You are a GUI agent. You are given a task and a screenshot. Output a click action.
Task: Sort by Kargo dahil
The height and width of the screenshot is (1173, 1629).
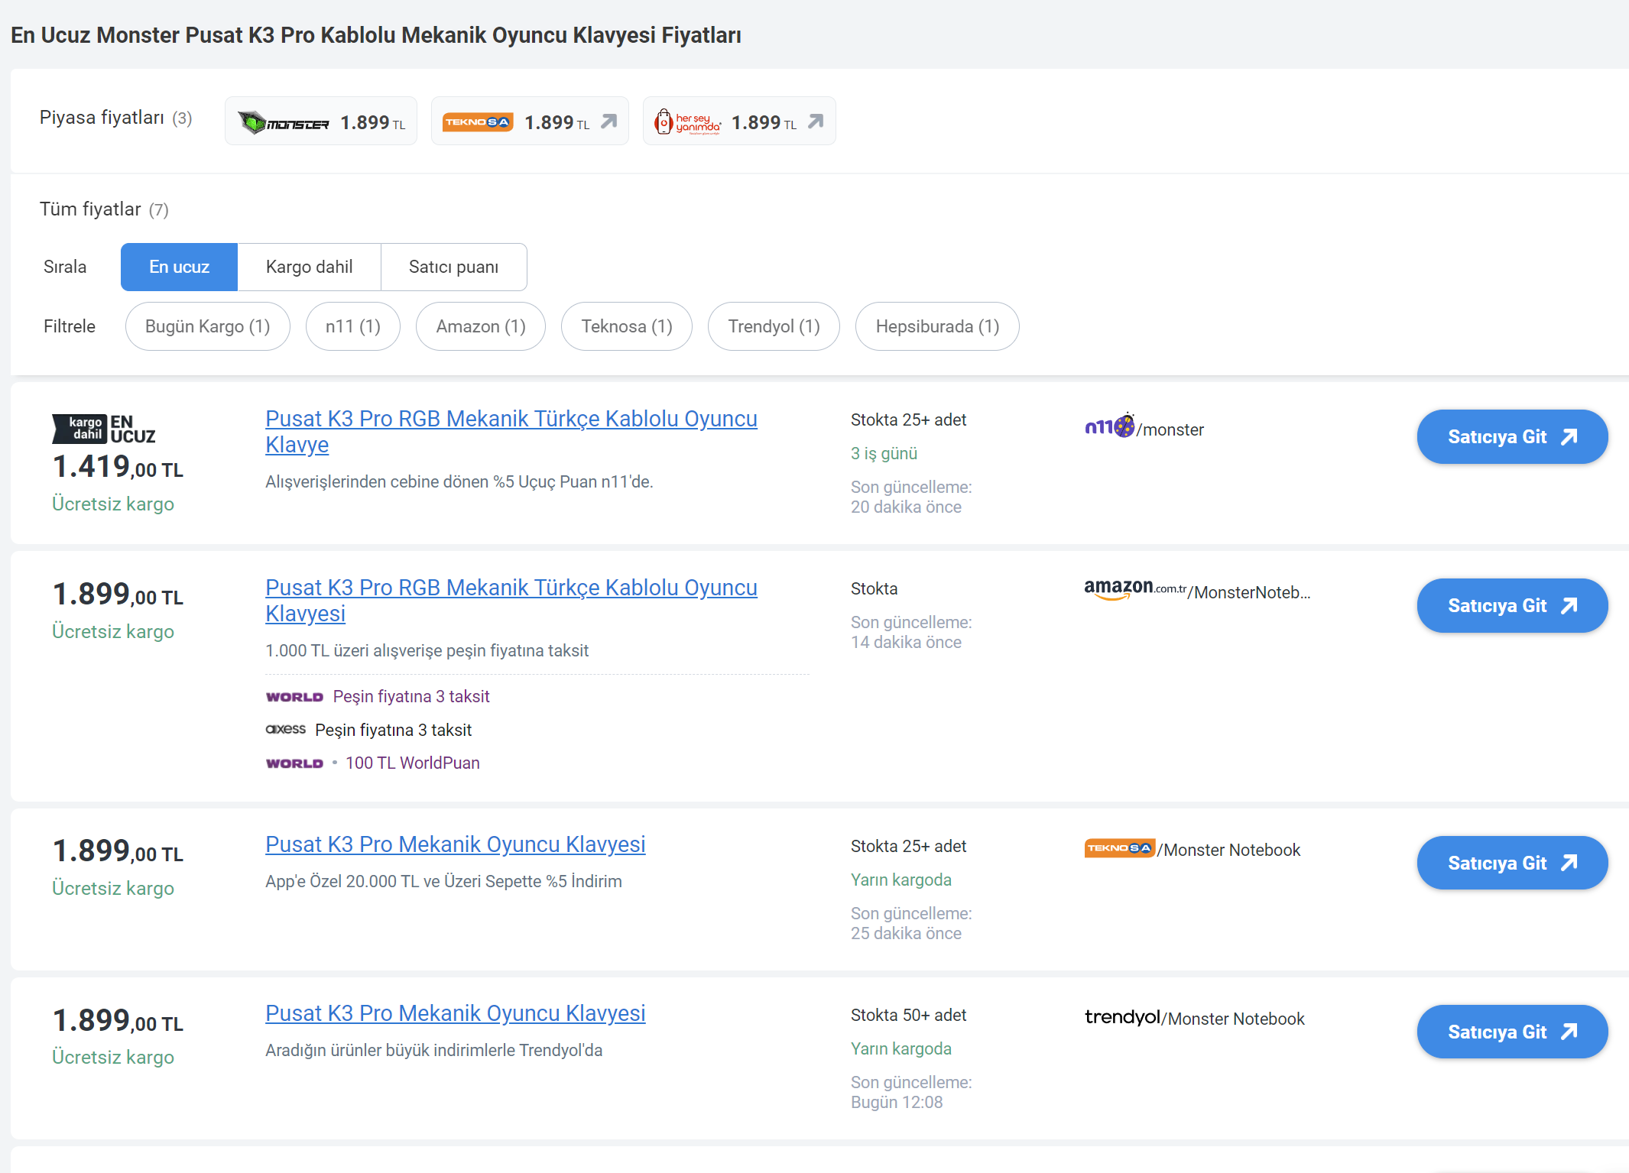(x=309, y=267)
